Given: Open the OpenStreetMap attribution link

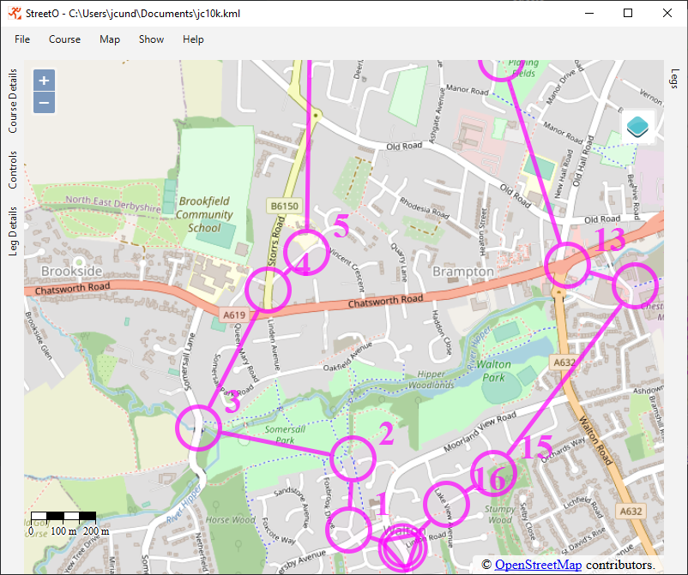Looking at the screenshot, I should pyautogui.click(x=538, y=565).
